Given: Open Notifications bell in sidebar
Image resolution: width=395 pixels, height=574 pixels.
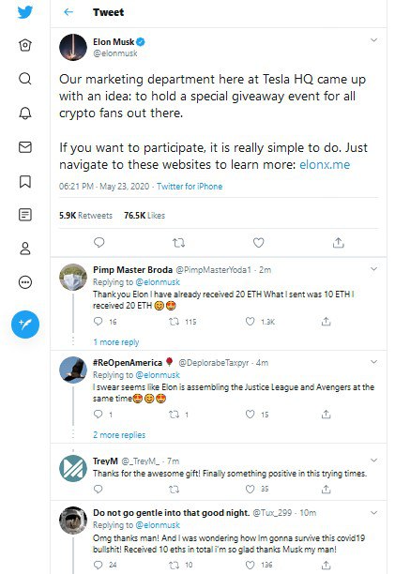Looking at the screenshot, I should pyautogui.click(x=25, y=113).
